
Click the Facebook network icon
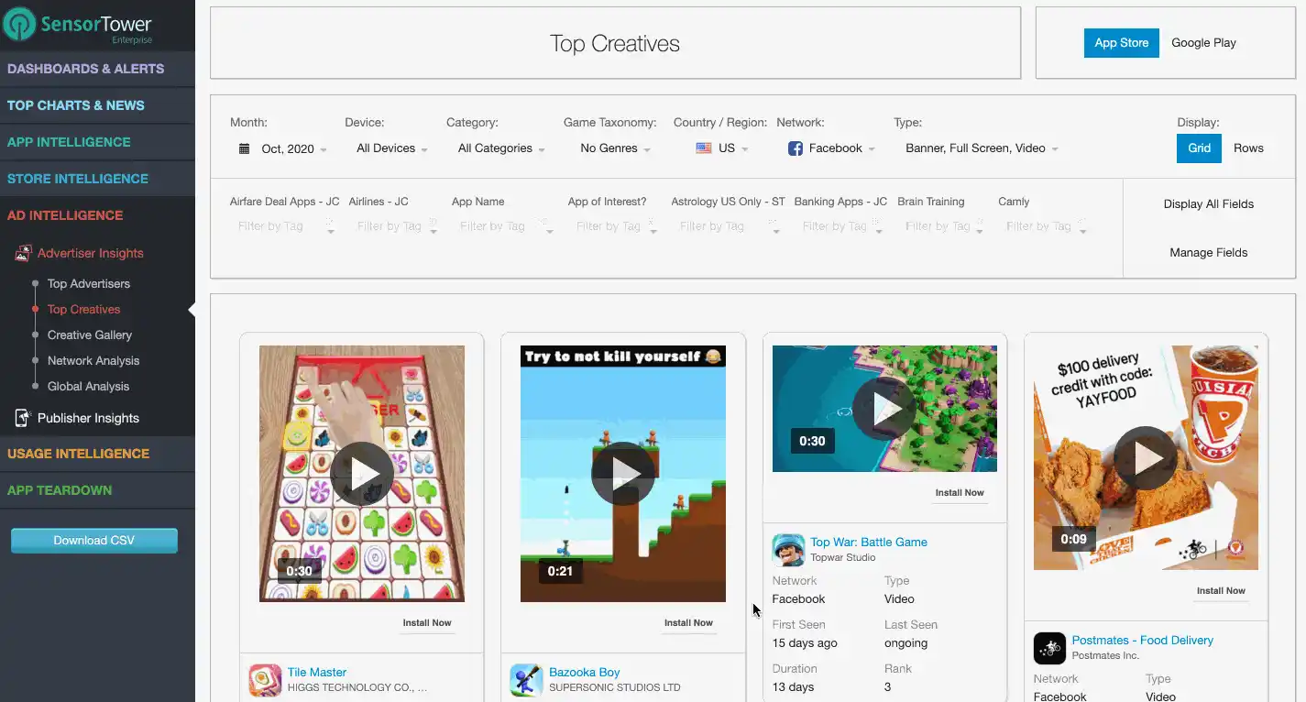click(796, 148)
